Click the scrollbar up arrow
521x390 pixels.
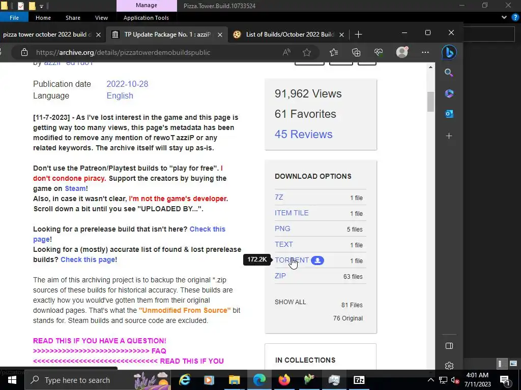(x=430, y=67)
